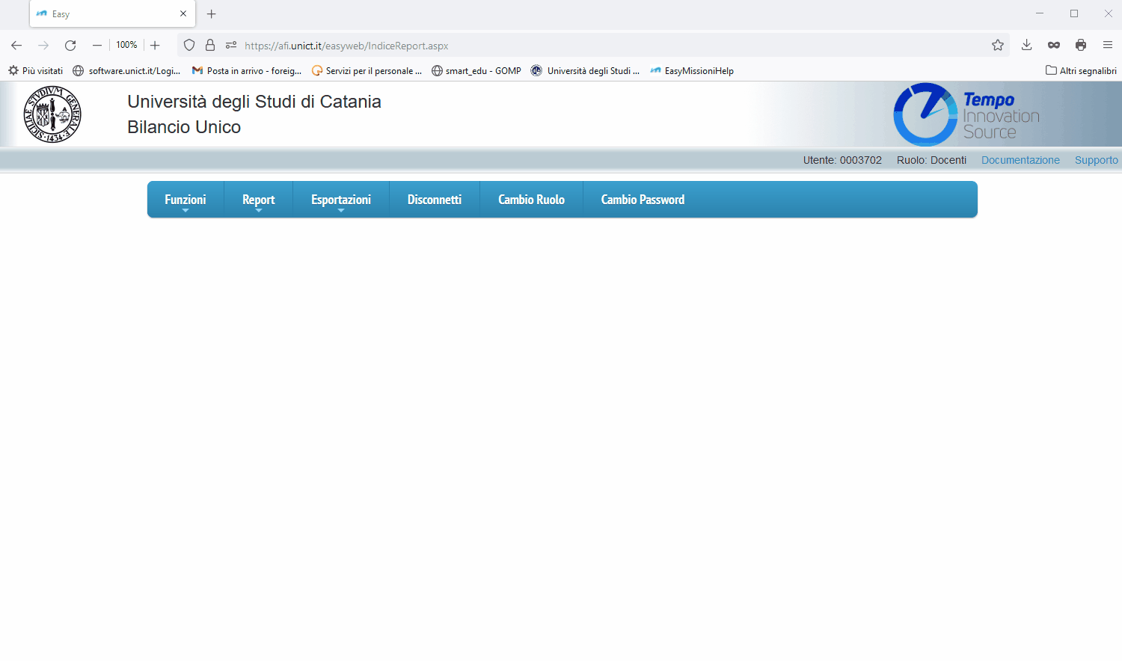Go back to the previous page
This screenshot has width=1122, height=661.
[x=16, y=46]
